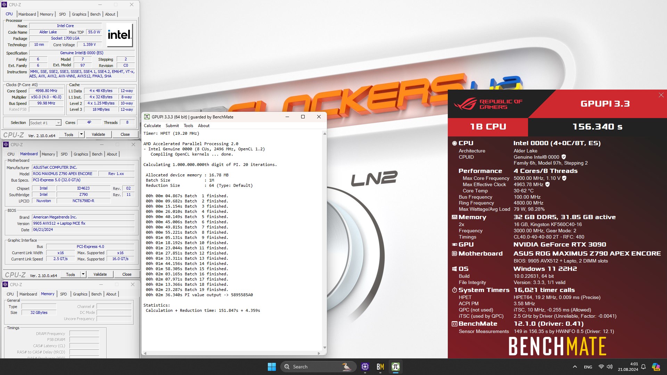Viewport: 667px width, 375px height.
Task: Switch ENG input language indicator
Action: click(x=588, y=367)
